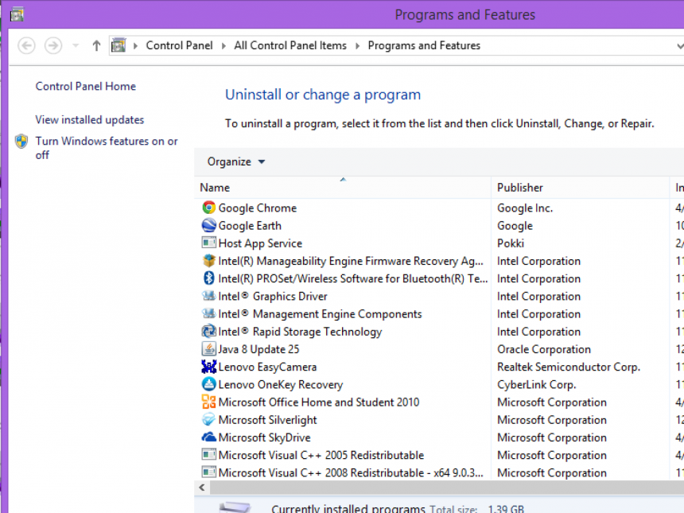Click the Google Earth globe icon
The height and width of the screenshot is (513, 684).
point(209,225)
